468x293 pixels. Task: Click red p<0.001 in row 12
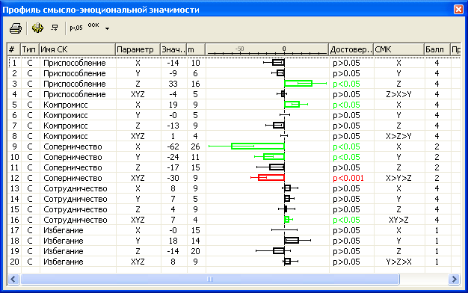[348, 178]
